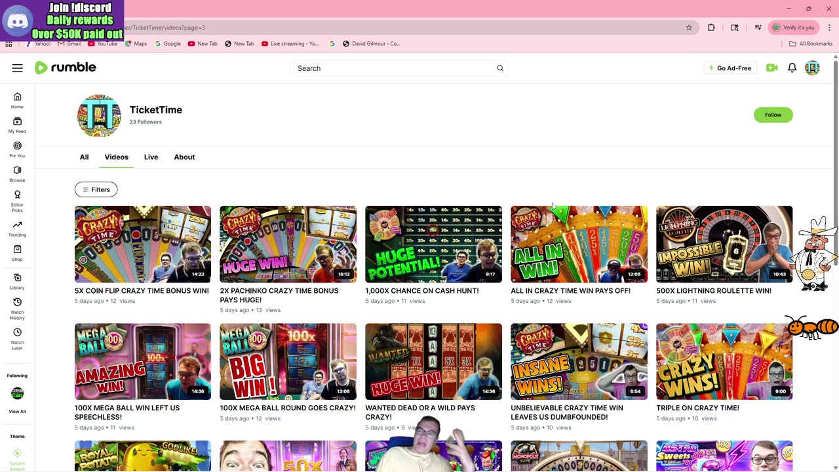The width and height of the screenshot is (839, 472).
Task: Open My Feed in sidebar
Action: point(17,125)
